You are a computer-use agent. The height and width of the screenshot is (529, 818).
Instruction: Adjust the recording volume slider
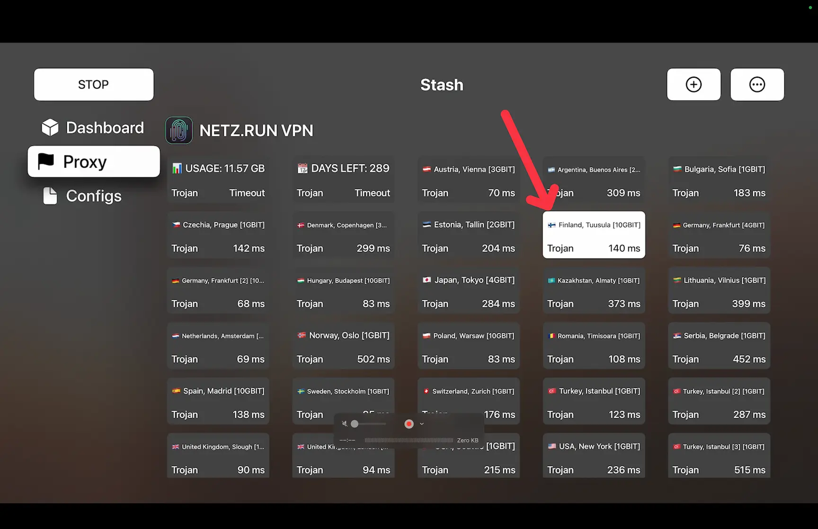tap(355, 424)
